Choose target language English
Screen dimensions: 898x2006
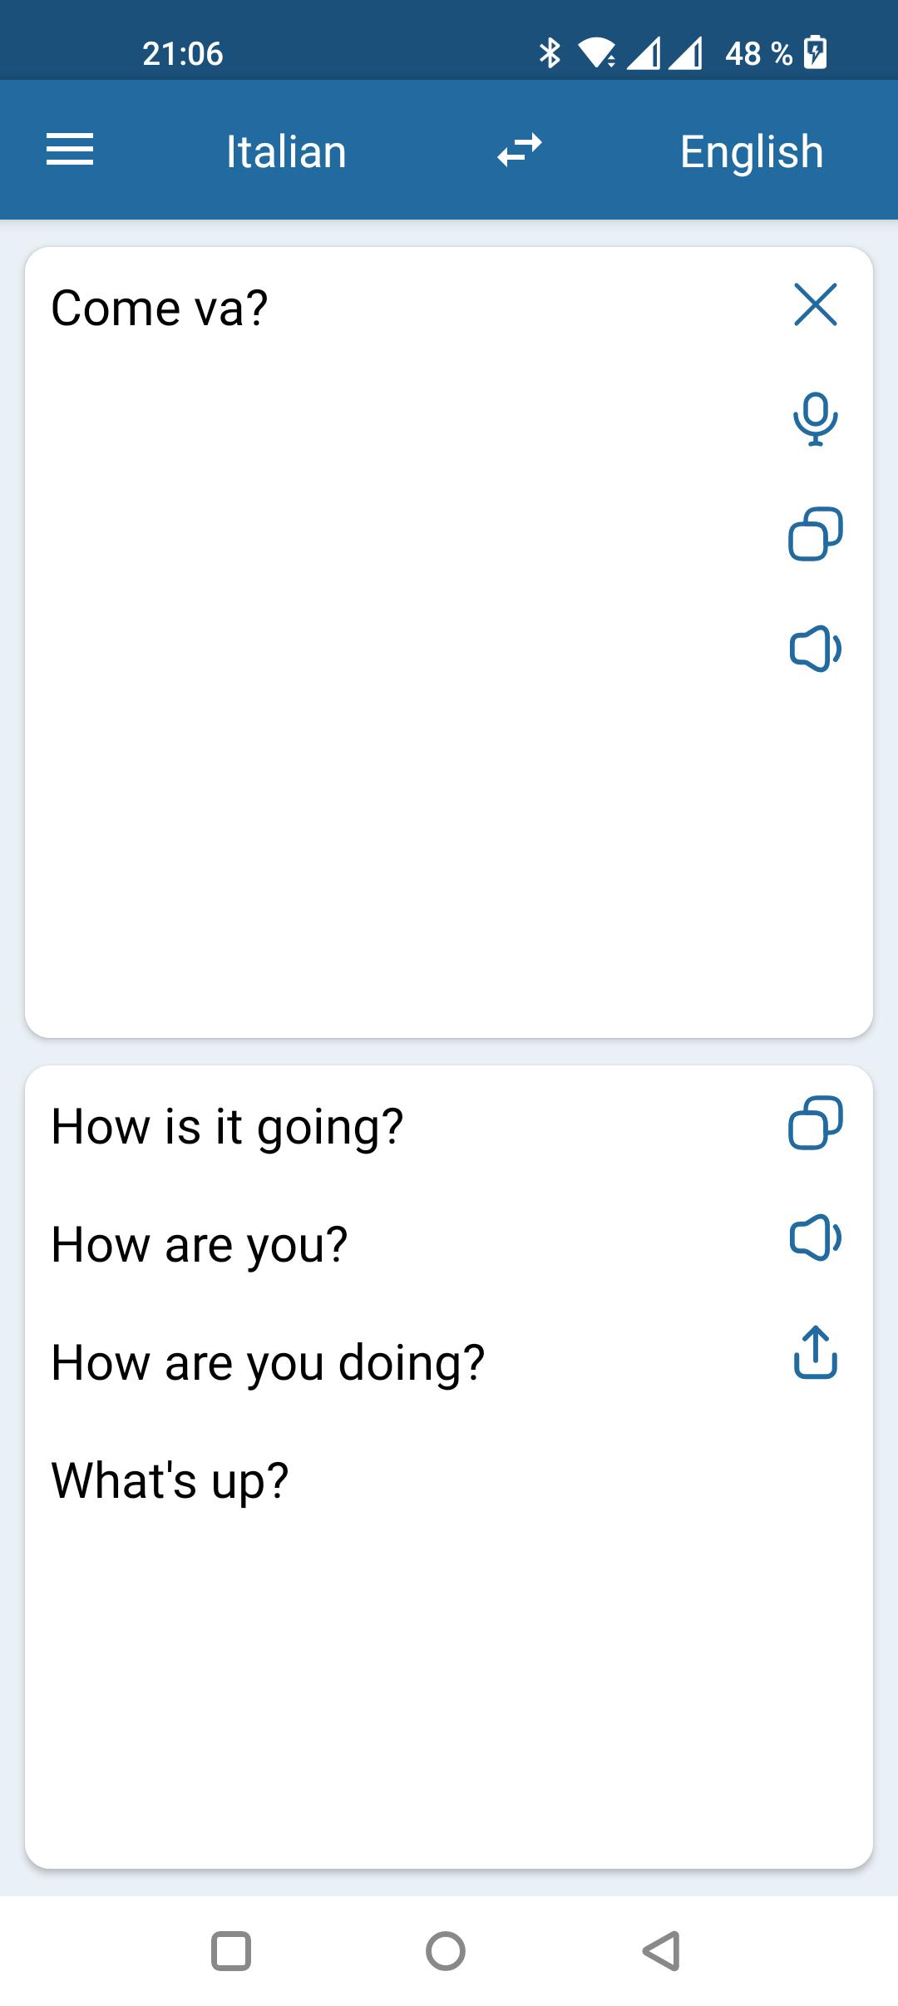752,151
